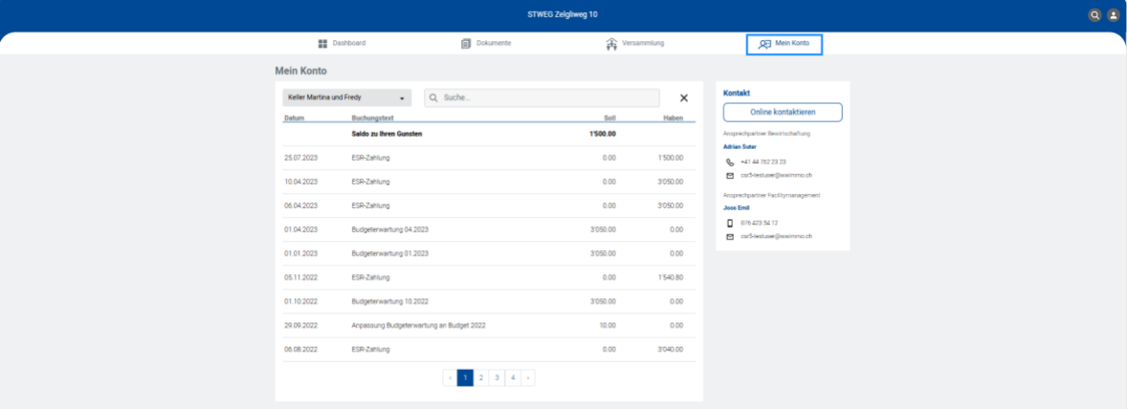Click Budgeterwartung 10.2022 entry
Screen dimensions: 1127x409
(x=389, y=301)
